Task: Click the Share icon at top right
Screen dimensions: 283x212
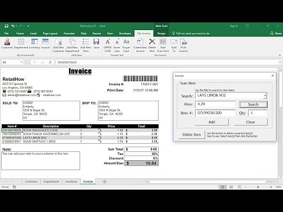Action: point(276,33)
